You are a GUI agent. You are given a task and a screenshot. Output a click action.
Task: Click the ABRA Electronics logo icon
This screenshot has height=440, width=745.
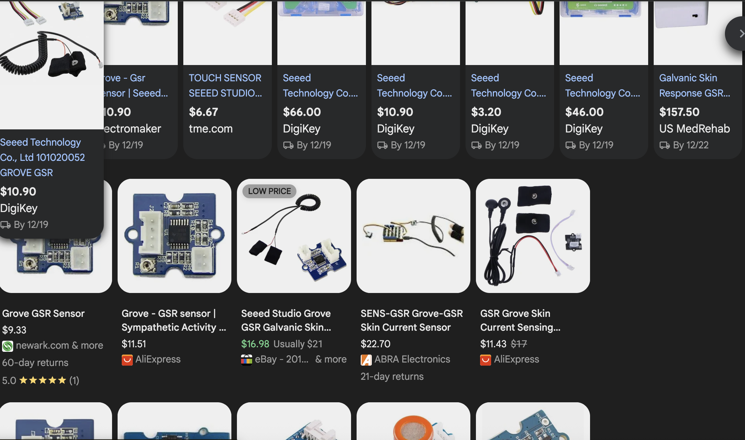point(366,360)
